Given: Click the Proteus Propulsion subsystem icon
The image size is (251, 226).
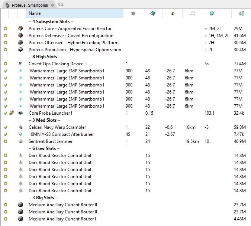Looking at the screenshot, I should (20, 49).
